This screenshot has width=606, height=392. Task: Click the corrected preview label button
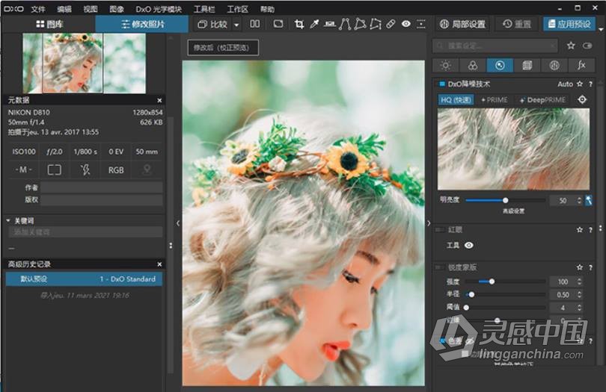coord(223,48)
